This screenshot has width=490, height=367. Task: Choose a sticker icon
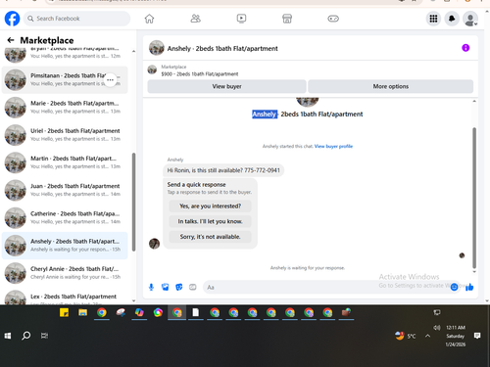[179, 287]
